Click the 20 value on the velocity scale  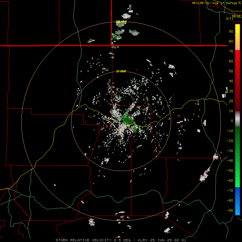(x=231, y=101)
